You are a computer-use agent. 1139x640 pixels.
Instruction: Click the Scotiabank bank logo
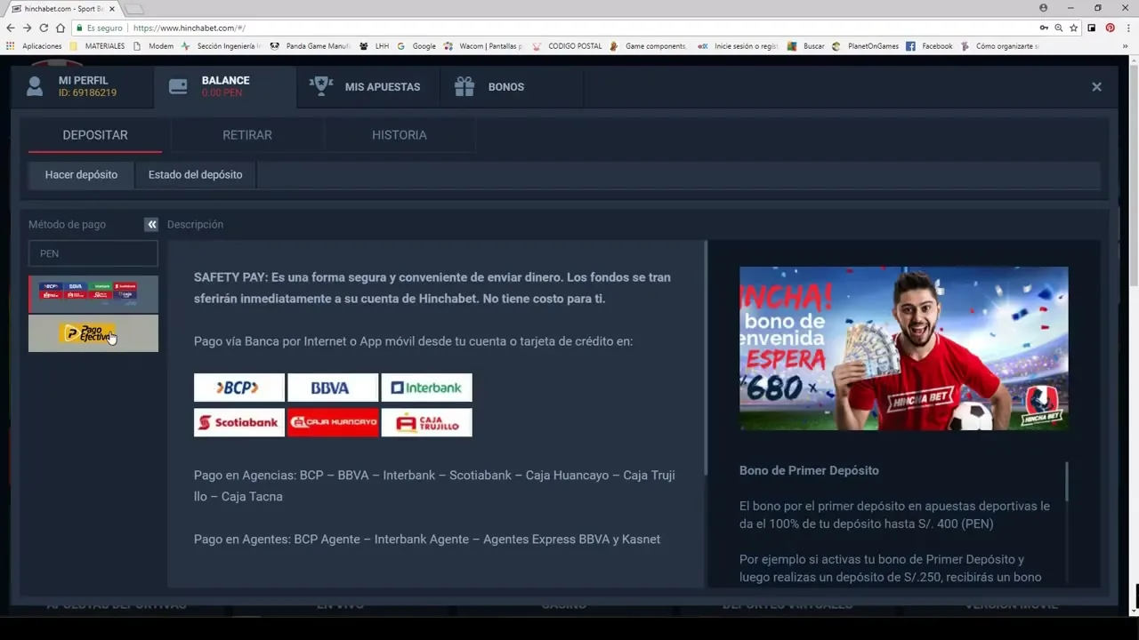[239, 422]
